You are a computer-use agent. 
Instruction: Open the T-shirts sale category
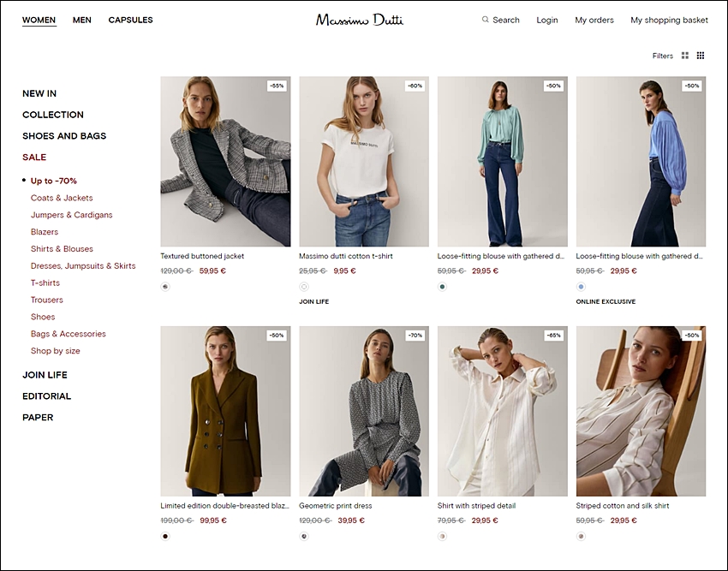[45, 283]
